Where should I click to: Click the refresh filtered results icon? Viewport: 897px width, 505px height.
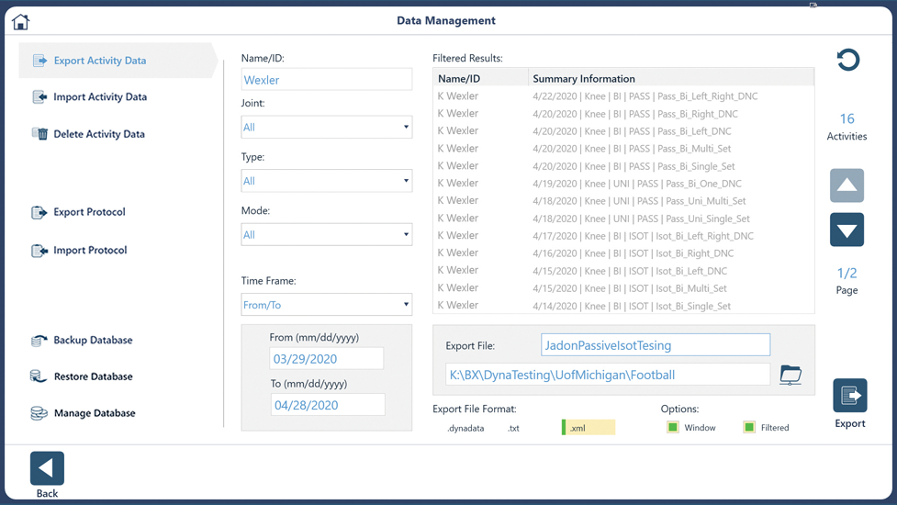pos(847,60)
